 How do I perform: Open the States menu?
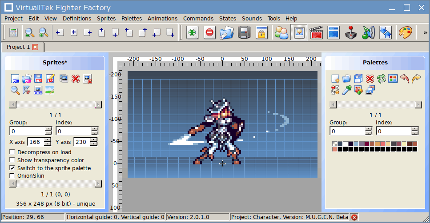coord(228,18)
